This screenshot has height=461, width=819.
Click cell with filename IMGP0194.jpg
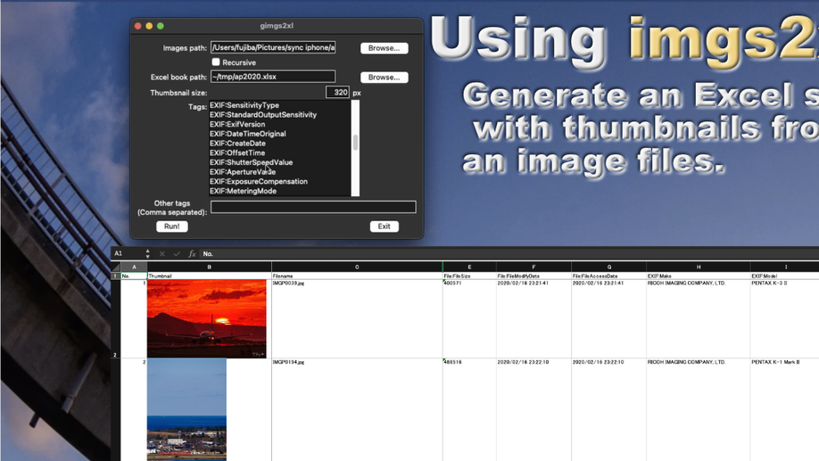pos(357,410)
